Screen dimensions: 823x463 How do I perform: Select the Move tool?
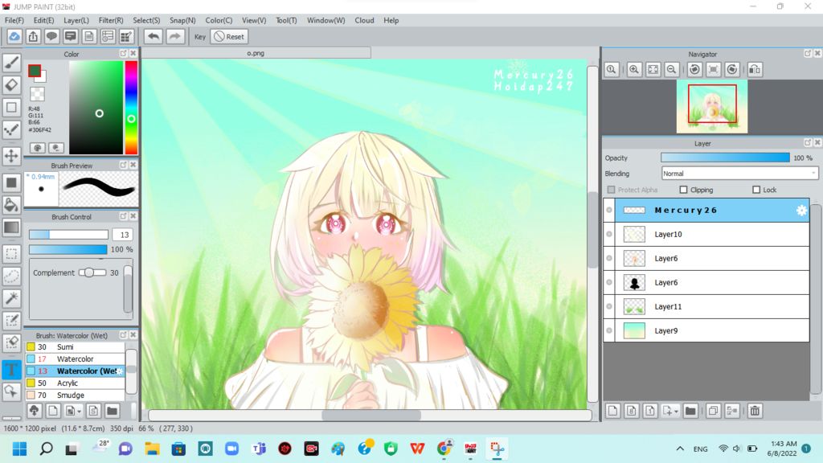(x=11, y=156)
